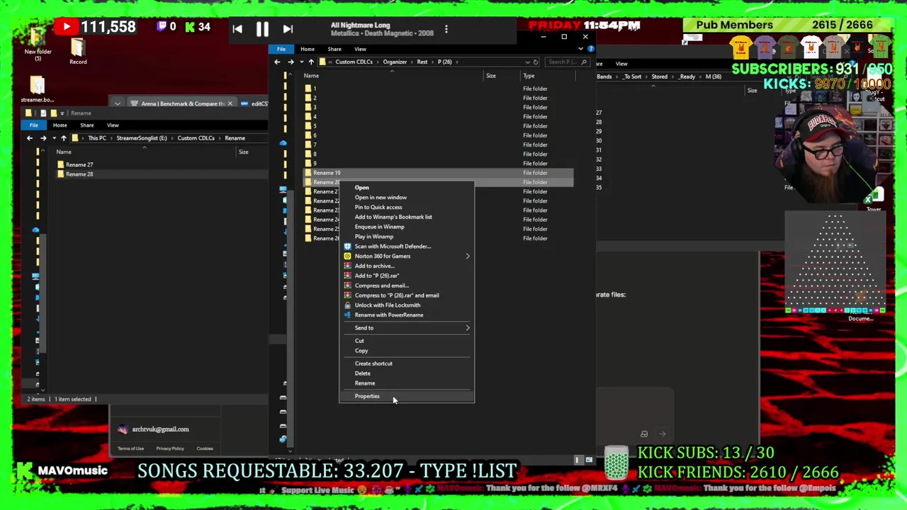Open the streamer.bo... desktop file icon

click(37, 89)
